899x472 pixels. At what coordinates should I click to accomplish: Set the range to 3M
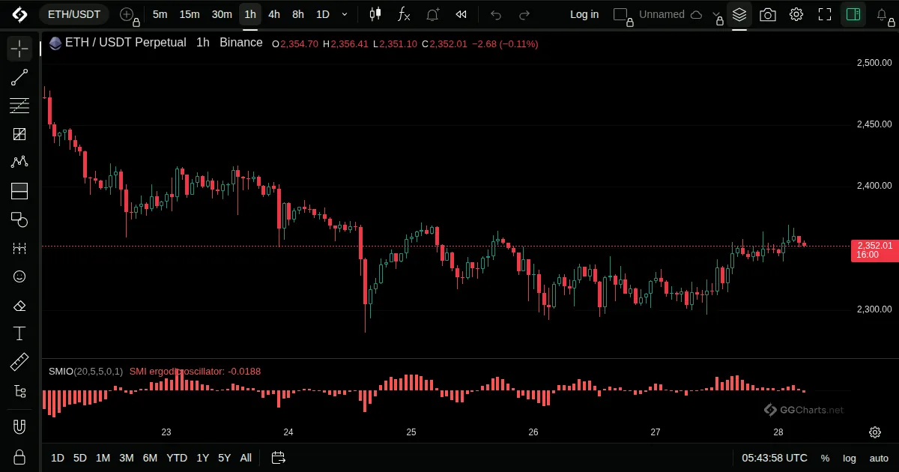pos(127,458)
